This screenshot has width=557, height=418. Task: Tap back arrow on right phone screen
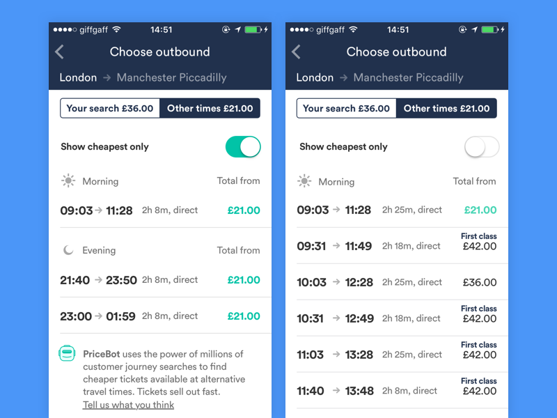point(297,52)
